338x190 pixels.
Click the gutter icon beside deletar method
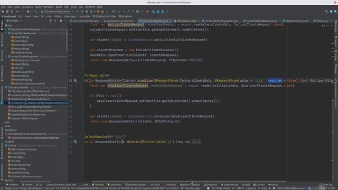point(75,142)
